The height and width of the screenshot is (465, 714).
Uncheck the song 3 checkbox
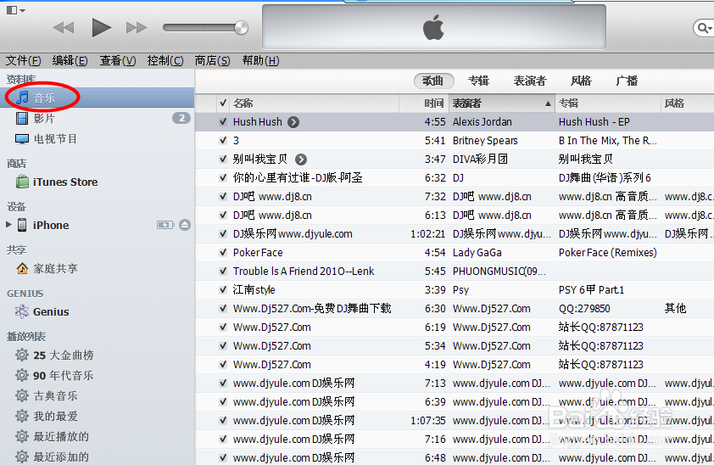[x=223, y=141]
